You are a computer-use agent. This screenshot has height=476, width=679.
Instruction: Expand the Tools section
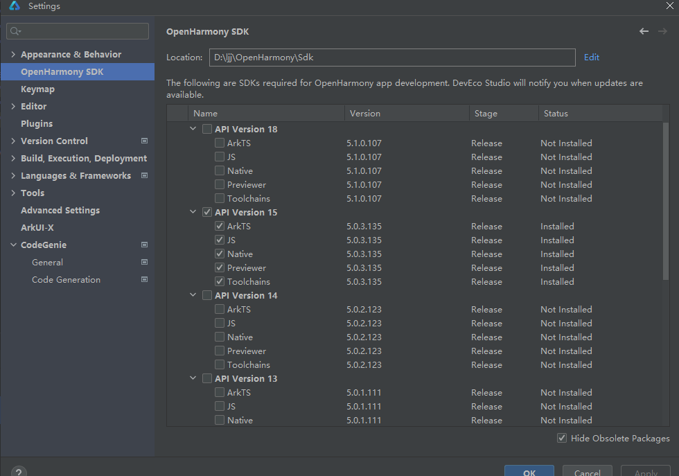point(13,193)
